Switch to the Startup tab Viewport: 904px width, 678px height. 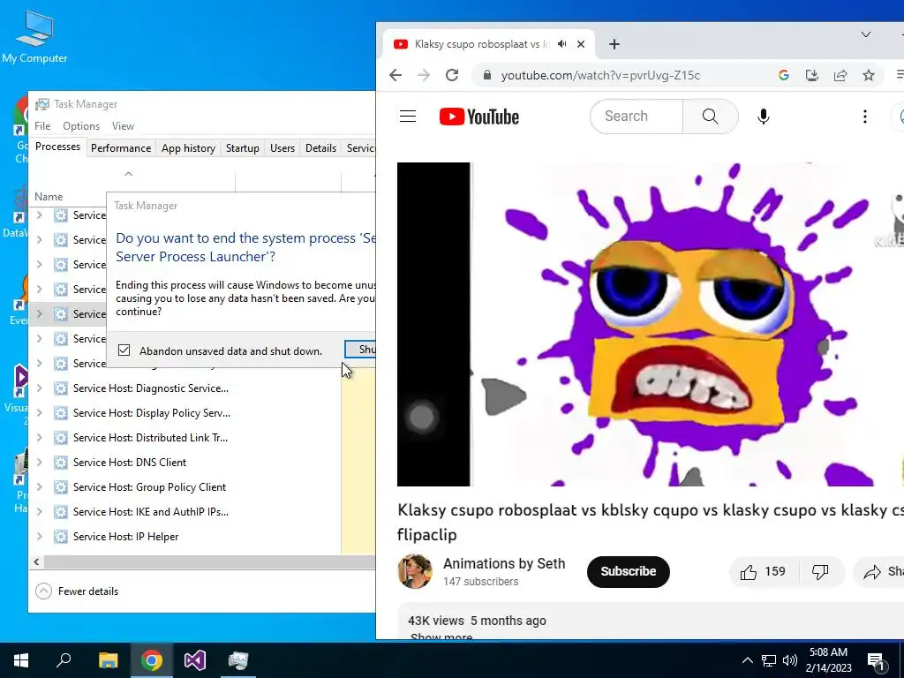point(243,148)
